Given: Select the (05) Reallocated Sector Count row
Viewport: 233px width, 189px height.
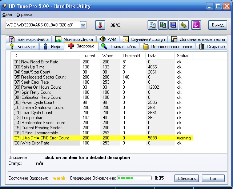Looking at the screenshot, I should pos(103,77).
